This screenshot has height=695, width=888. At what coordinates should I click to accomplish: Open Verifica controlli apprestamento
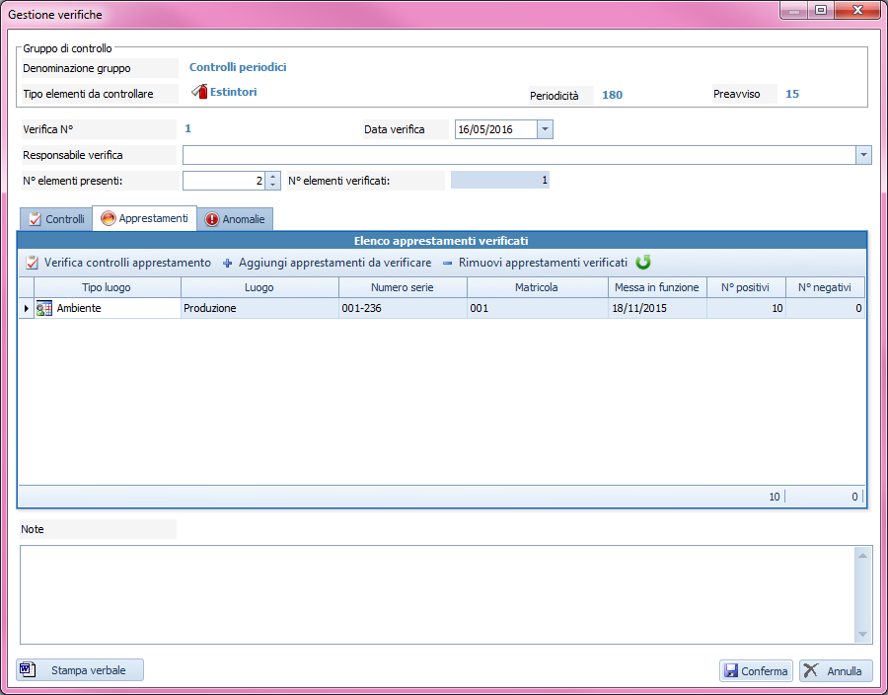pyautogui.click(x=118, y=263)
